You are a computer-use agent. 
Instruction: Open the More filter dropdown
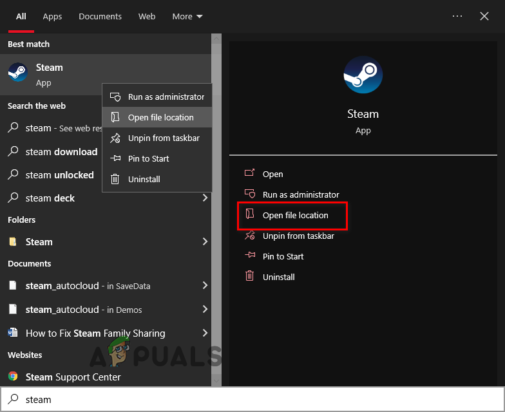coord(187,17)
